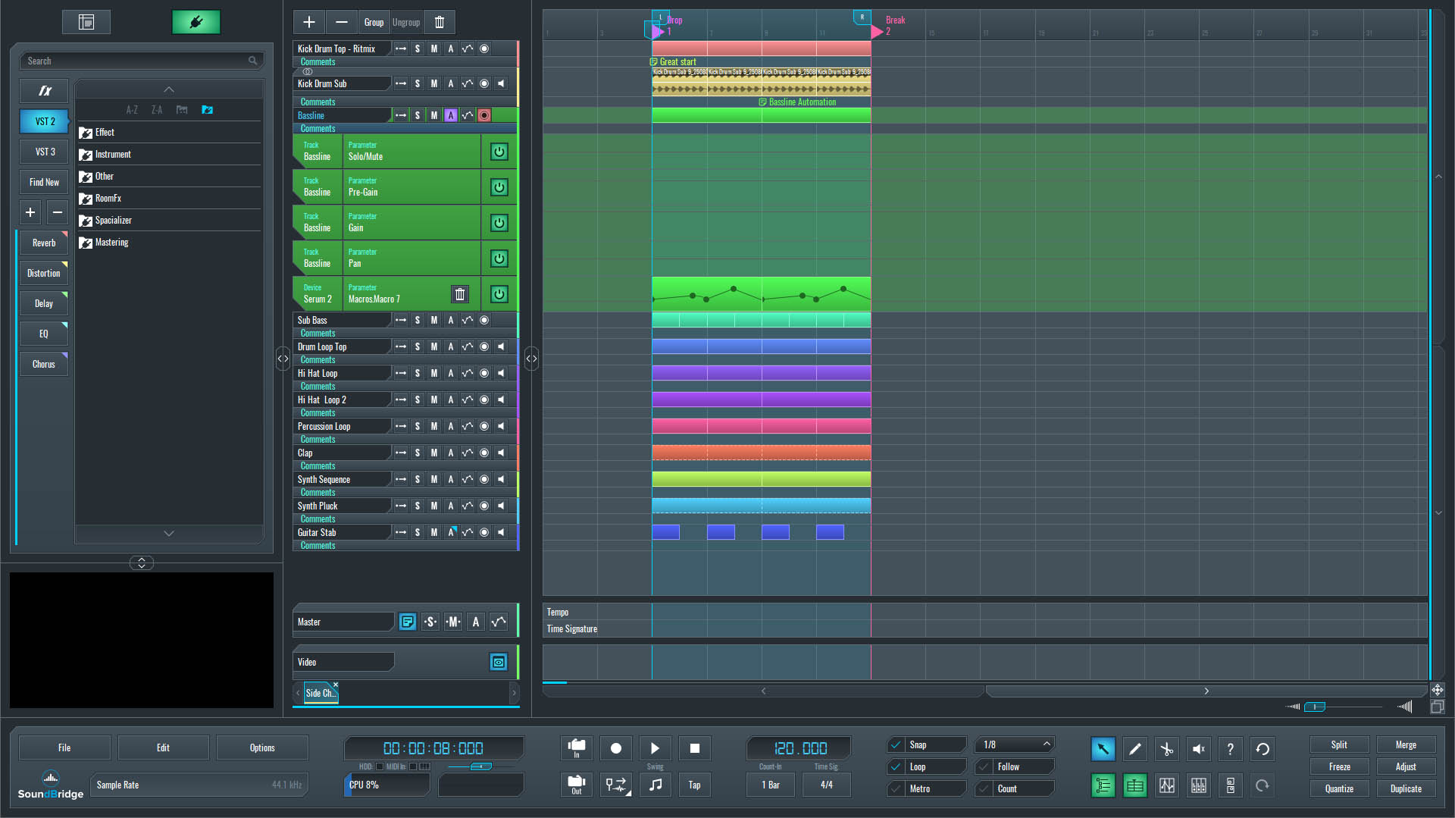Open the Swing note icon
Image resolution: width=1455 pixels, height=818 pixels.
click(656, 785)
